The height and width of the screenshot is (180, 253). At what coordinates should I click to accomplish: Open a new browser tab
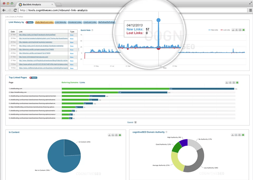tap(58, 4)
